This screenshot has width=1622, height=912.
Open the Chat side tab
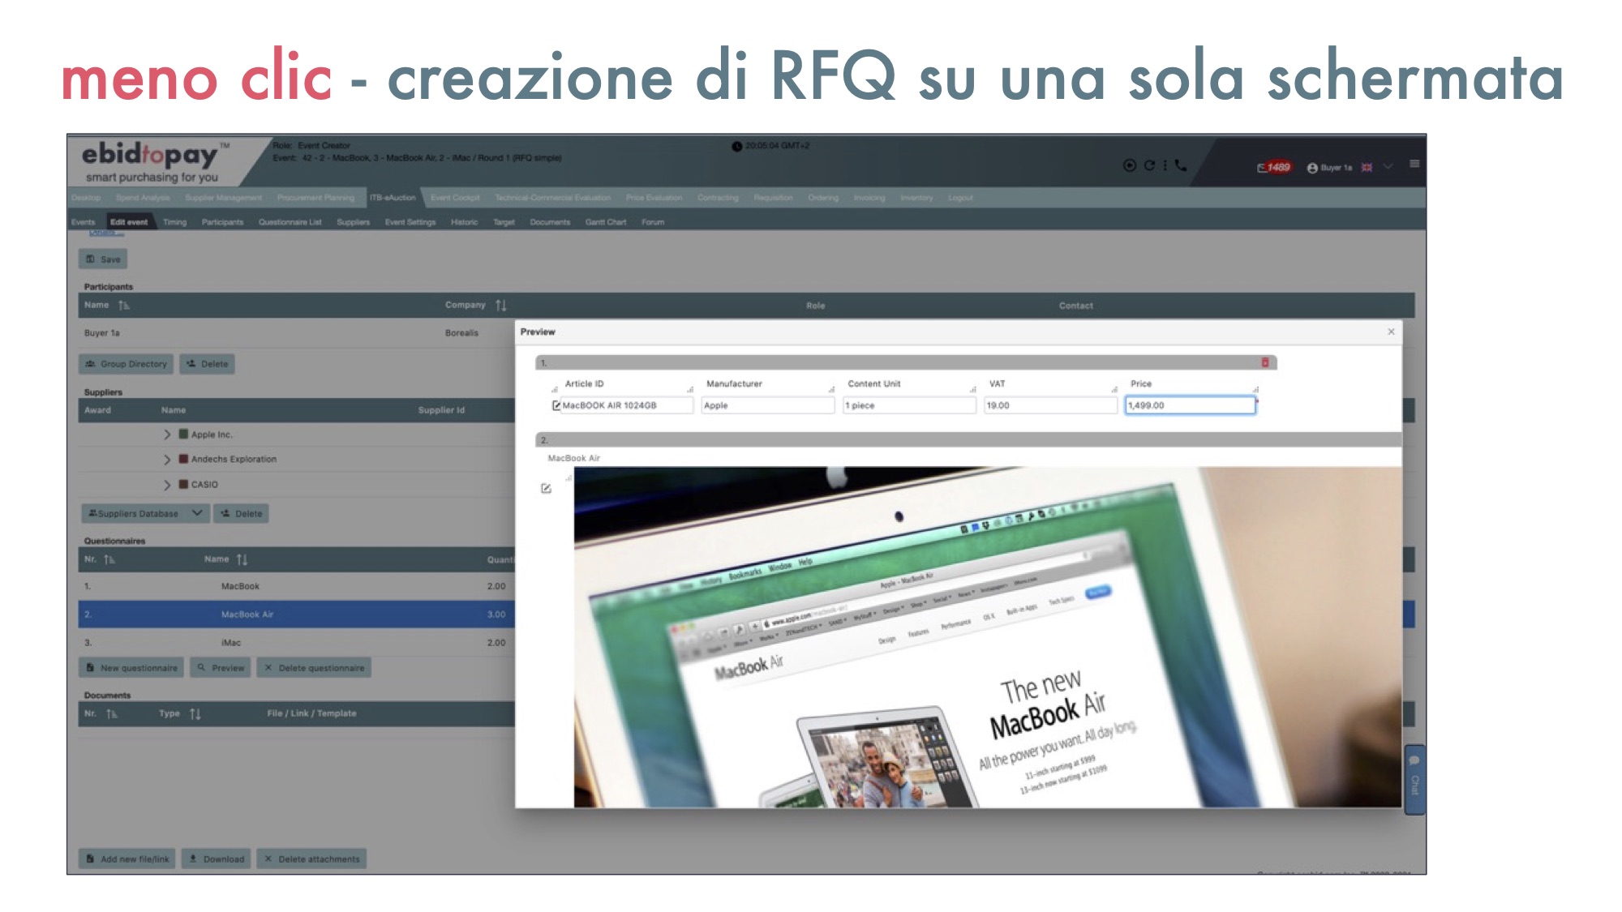[x=1414, y=779]
